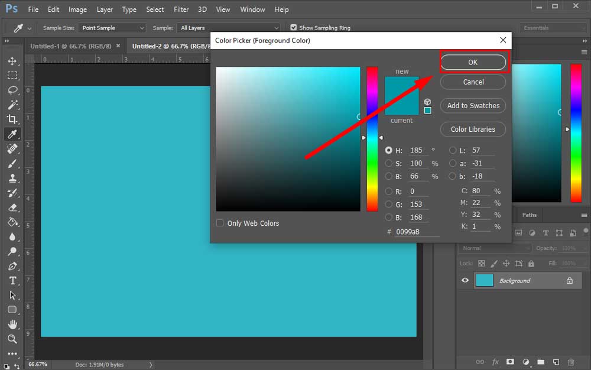Image resolution: width=591 pixels, height=370 pixels.
Task: Expand the eyedropper tool preset picker
Action: click(x=30, y=28)
